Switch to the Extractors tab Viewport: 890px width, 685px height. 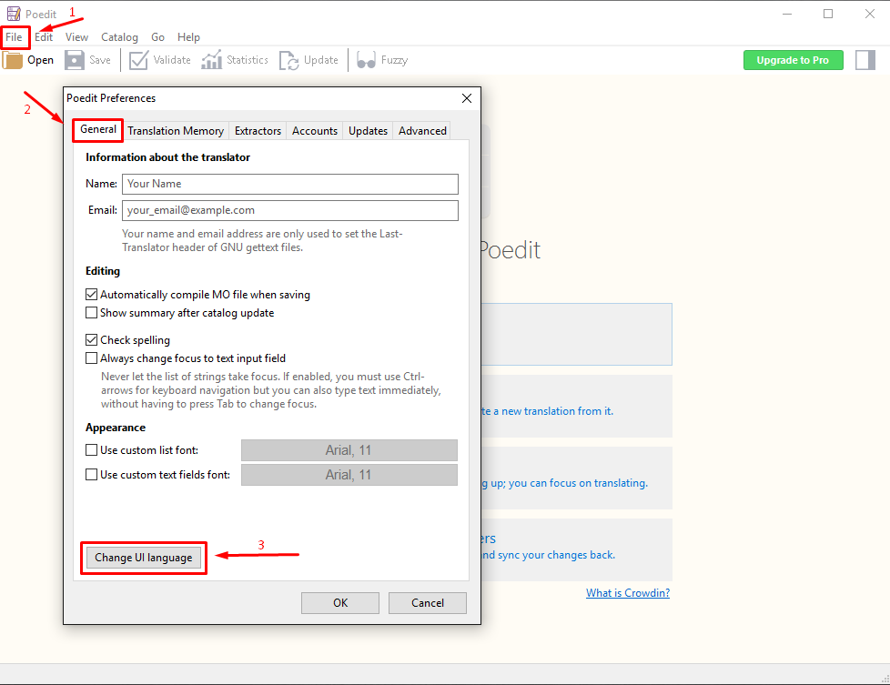point(258,131)
